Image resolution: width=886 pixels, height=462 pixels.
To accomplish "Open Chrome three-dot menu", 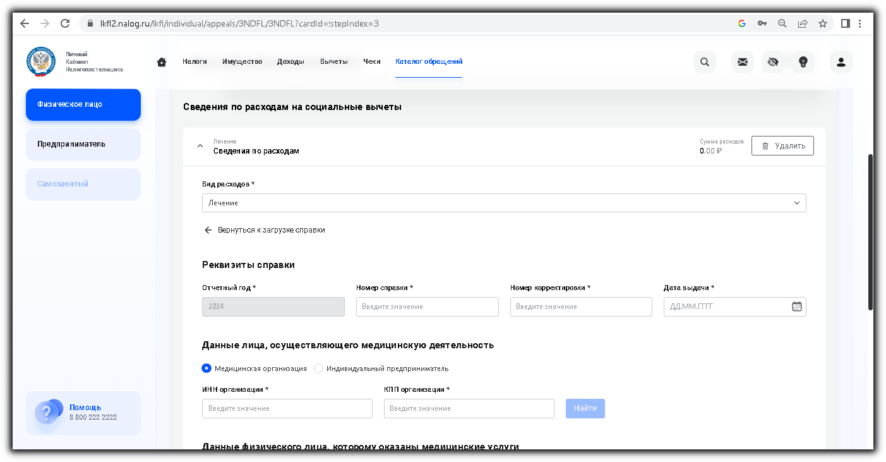I will [860, 23].
